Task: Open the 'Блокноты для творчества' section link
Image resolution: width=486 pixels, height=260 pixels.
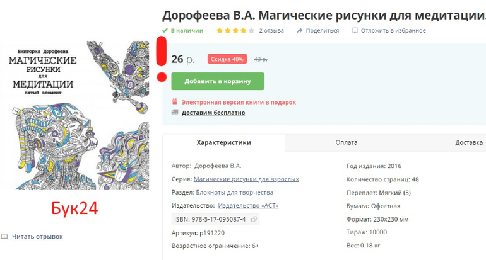Action: (x=234, y=193)
